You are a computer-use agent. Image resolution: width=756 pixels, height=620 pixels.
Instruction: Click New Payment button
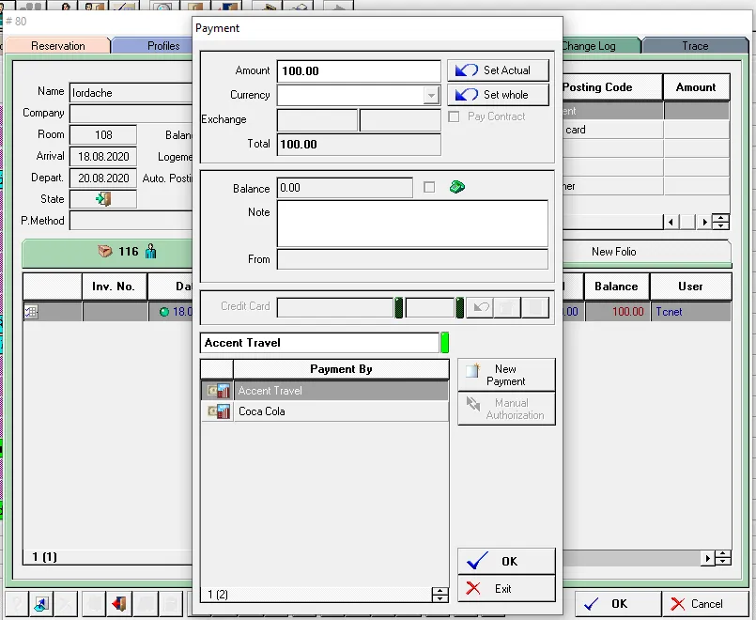(x=506, y=375)
